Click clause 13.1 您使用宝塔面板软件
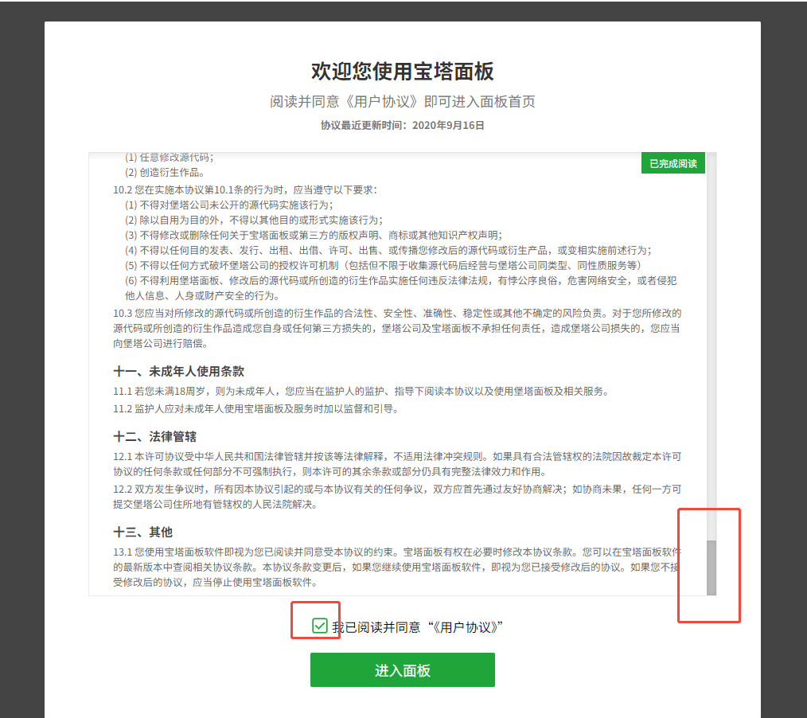The image size is (807, 718). 397,567
